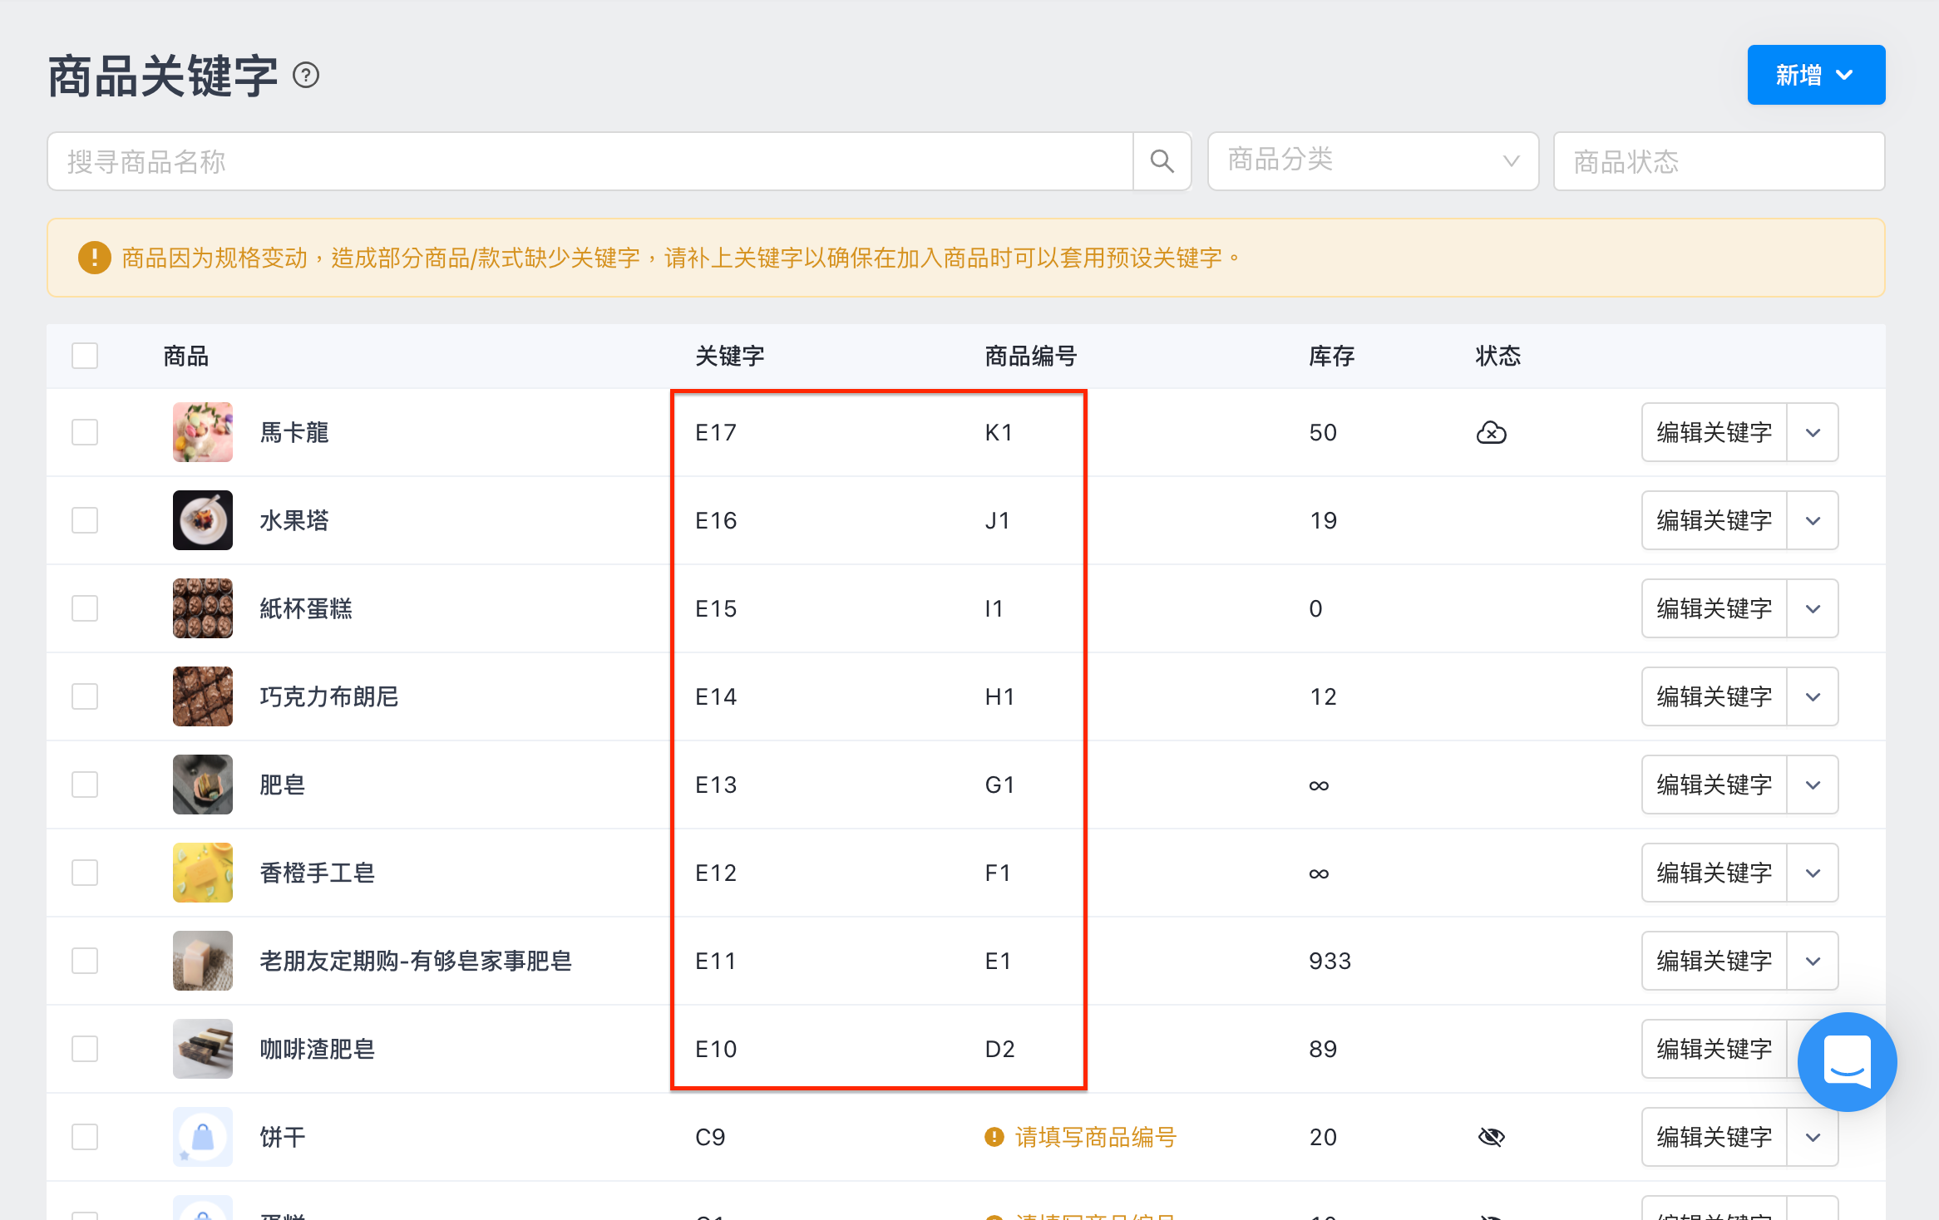Open the help question mark icon

306,76
